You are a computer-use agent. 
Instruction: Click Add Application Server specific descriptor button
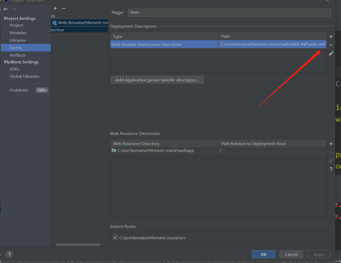pyautogui.click(x=157, y=80)
